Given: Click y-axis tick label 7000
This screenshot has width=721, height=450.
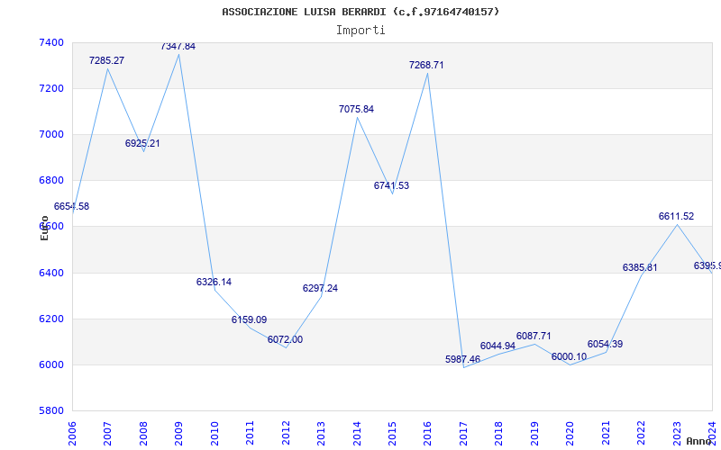Looking at the screenshot, I should (51, 134).
